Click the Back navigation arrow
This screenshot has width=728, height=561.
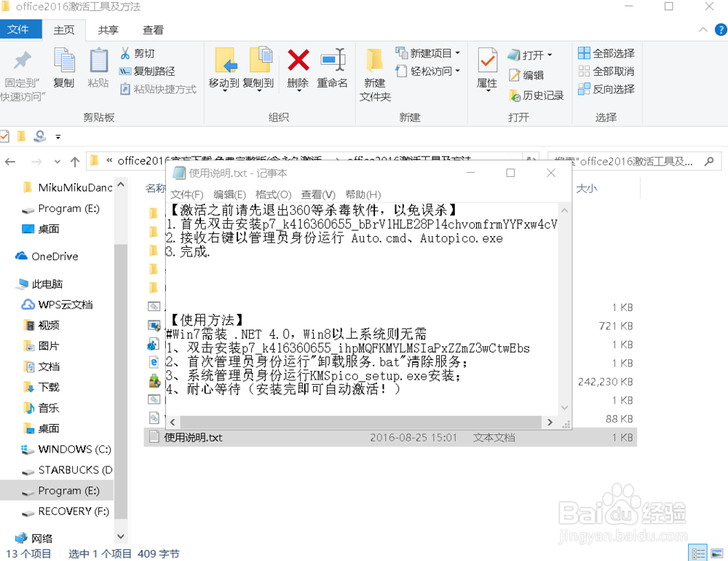click(x=10, y=162)
